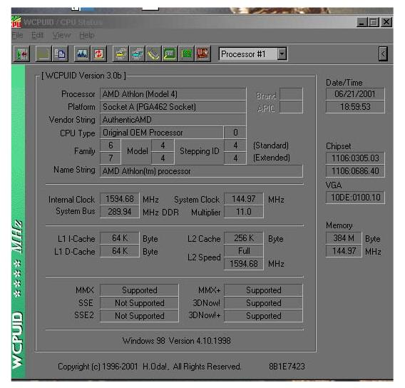Click the MMX+ 'Supported' field
Image resolution: width=405 pixels, height=388 pixels.
[263, 290]
